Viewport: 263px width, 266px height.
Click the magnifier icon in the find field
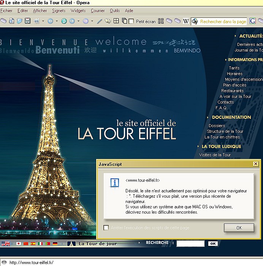click(x=195, y=21)
